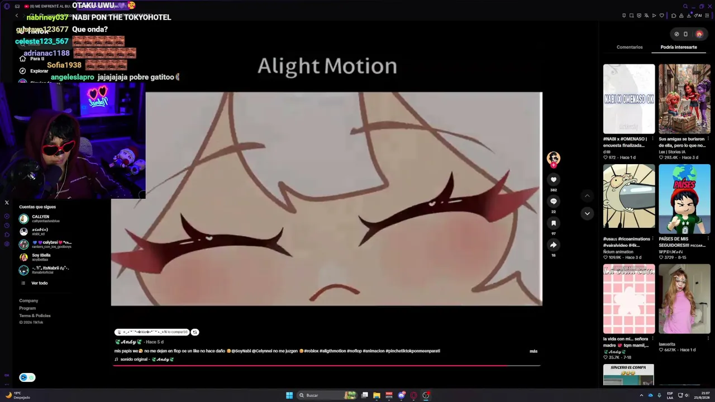Open comments via the speech bubble icon
Viewport: 715px width, 402px height.
554,201
